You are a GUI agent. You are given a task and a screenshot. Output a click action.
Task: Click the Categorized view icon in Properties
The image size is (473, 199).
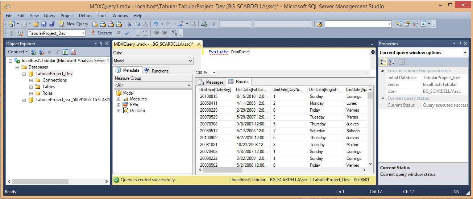point(383,62)
